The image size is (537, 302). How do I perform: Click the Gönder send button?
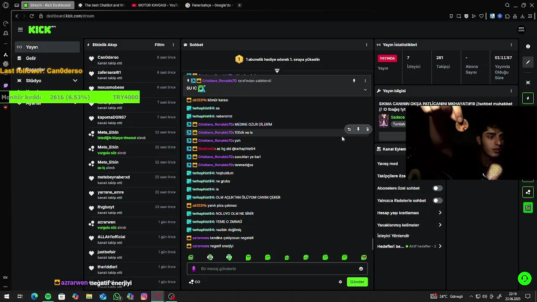point(357,282)
